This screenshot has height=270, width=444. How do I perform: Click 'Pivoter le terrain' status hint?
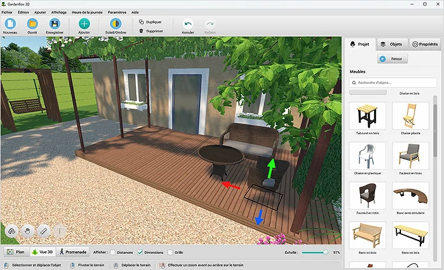[x=91, y=265]
